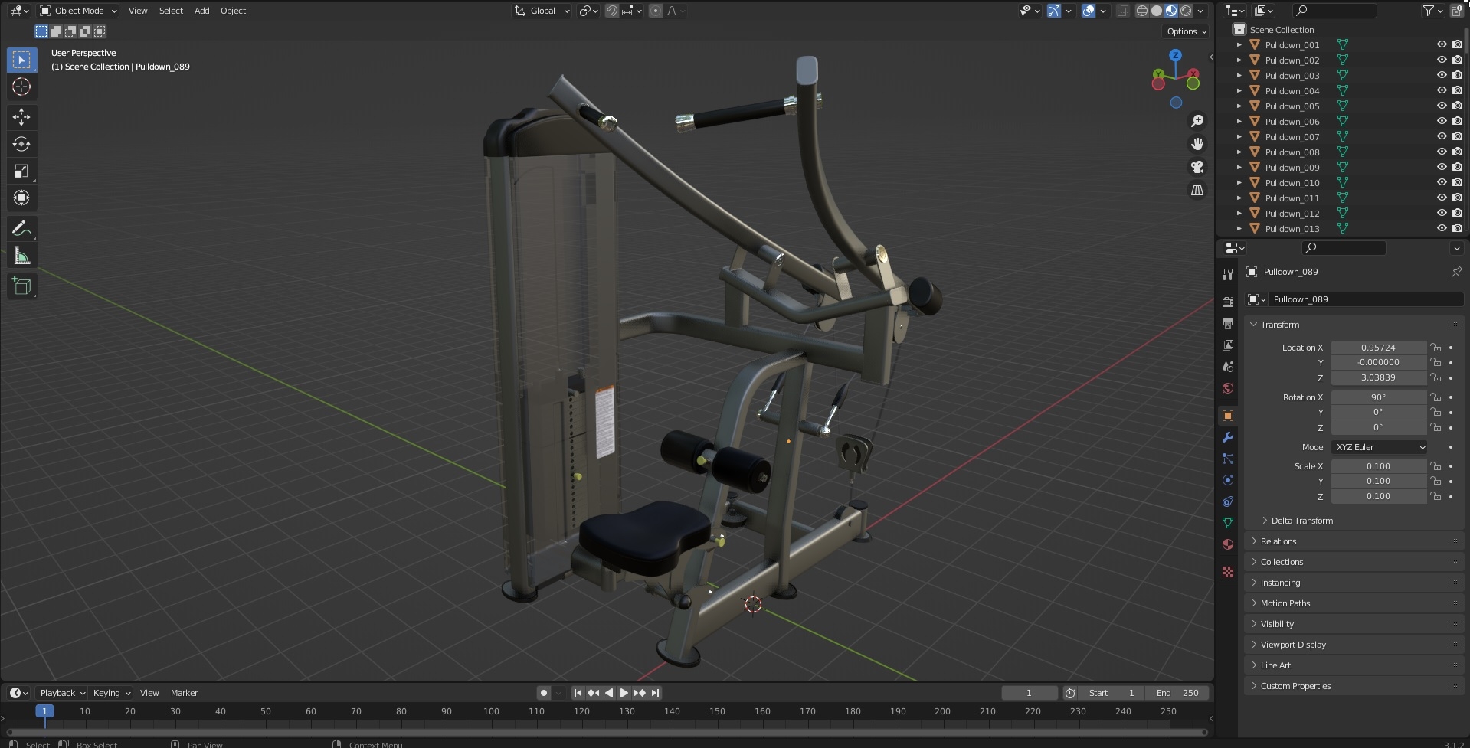Open the Modifier wrench properties tab

(x=1228, y=436)
